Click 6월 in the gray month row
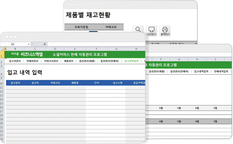 click(x=197, y=122)
